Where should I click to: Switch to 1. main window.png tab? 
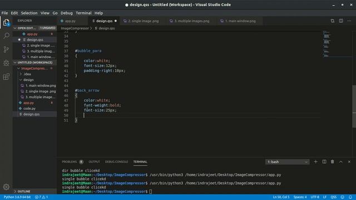click(x=240, y=21)
